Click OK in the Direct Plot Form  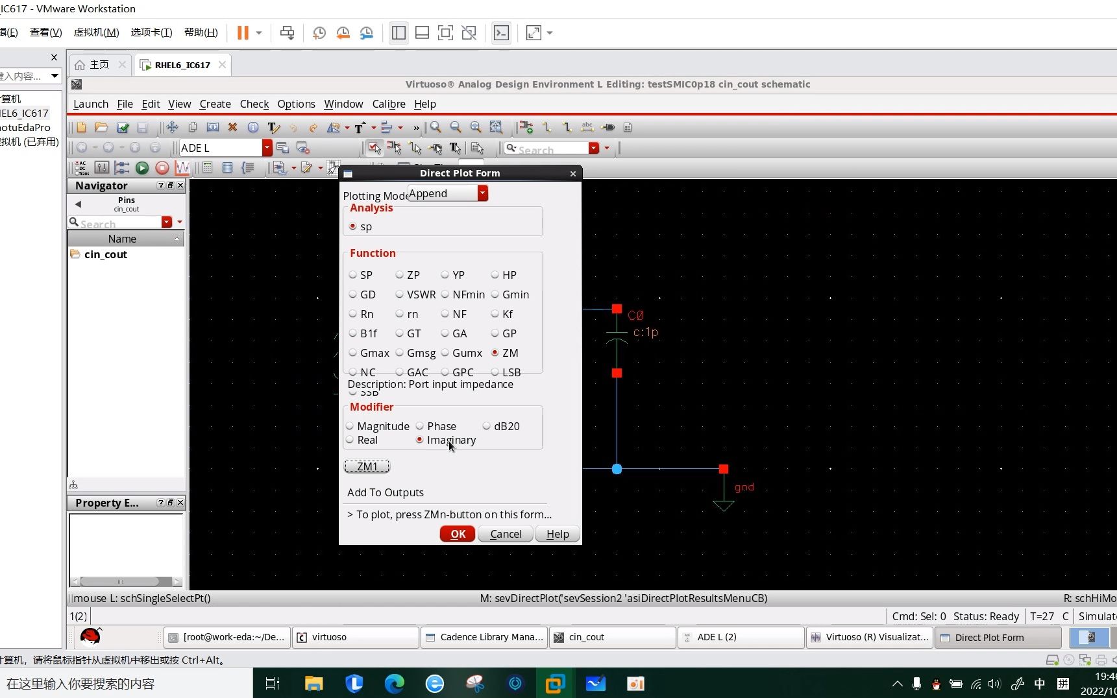(458, 533)
